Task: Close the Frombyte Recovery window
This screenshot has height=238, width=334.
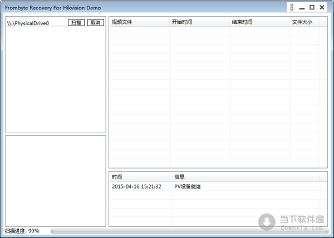Action: point(322,7)
